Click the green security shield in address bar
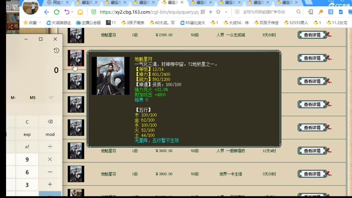The image size is (352, 198). click(94, 12)
